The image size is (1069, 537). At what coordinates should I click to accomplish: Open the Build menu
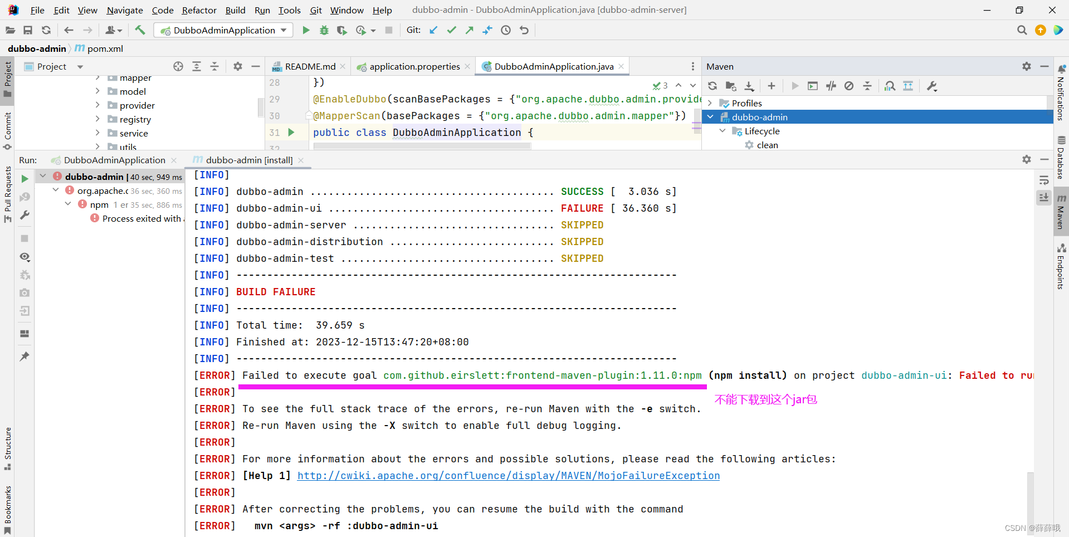pyautogui.click(x=235, y=10)
